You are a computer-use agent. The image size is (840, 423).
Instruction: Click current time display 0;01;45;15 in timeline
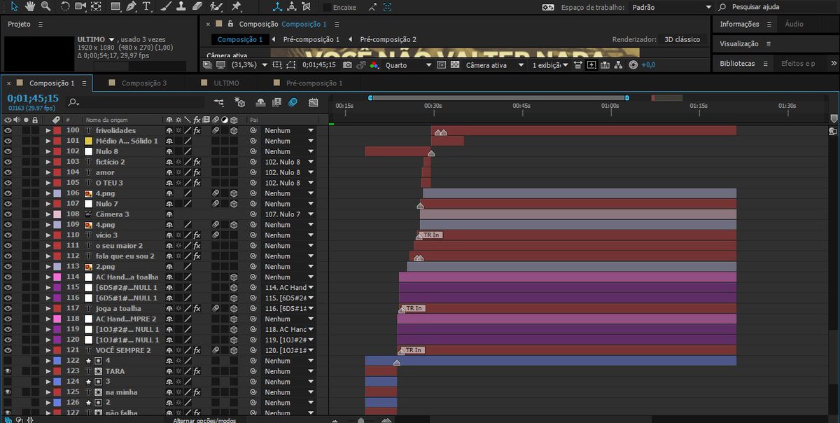[x=33, y=99]
